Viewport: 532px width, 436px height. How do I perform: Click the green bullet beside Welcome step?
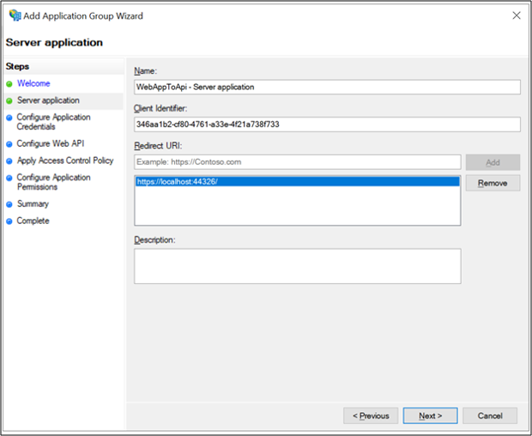tap(9, 84)
